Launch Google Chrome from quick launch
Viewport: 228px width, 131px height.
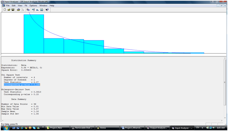tap(26, 128)
